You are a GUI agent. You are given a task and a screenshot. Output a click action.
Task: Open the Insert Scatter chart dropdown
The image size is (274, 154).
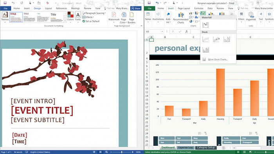pyautogui.click(x=197, y=21)
